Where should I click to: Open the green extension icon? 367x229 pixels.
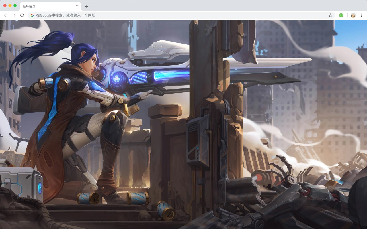click(341, 15)
